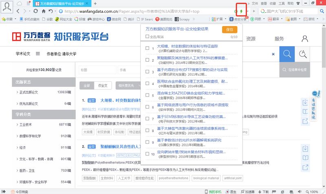326x194 pixels.
Task: Click the user avatar in browser corner
Action: [7, 7]
